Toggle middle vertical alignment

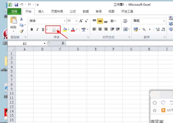(100, 21)
